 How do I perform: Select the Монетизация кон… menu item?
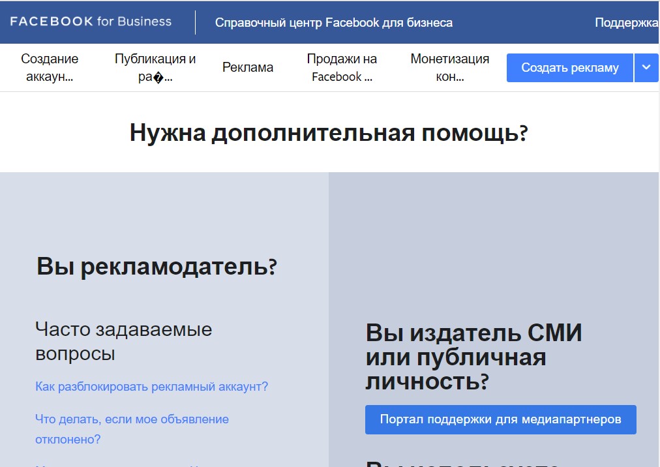click(449, 68)
